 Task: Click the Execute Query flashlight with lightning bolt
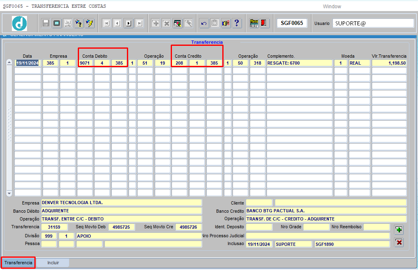(x=90, y=23)
